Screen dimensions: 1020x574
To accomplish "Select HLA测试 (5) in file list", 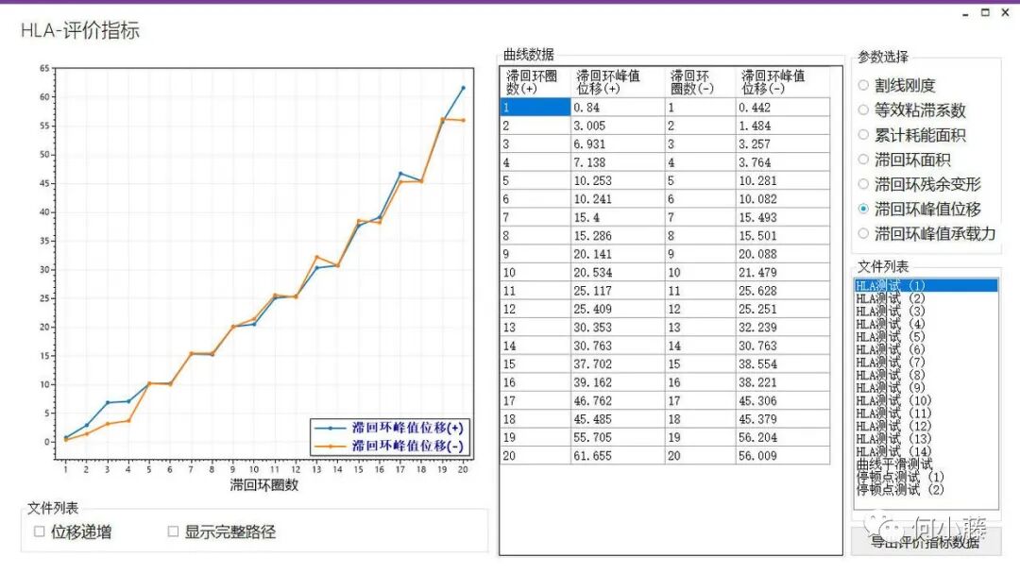I will pos(926,337).
